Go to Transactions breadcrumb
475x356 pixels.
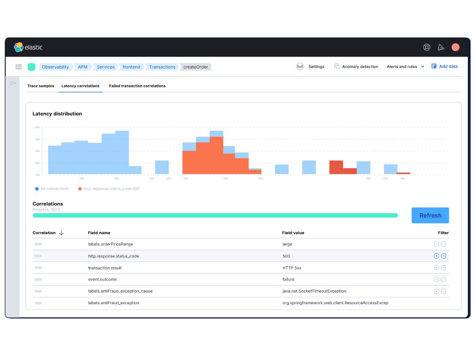pyautogui.click(x=162, y=67)
